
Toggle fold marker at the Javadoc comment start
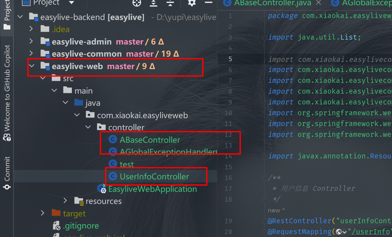[264, 178]
